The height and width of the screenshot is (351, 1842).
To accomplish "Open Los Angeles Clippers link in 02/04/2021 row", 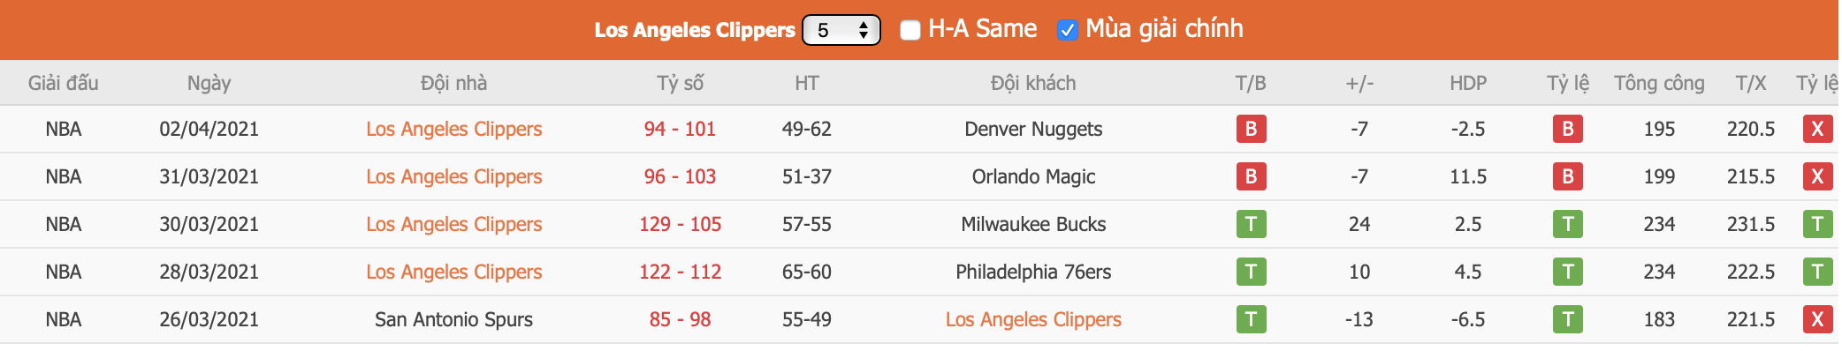I will [x=453, y=129].
